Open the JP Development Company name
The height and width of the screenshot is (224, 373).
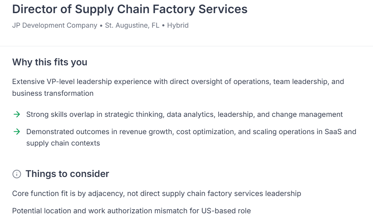point(55,25)
